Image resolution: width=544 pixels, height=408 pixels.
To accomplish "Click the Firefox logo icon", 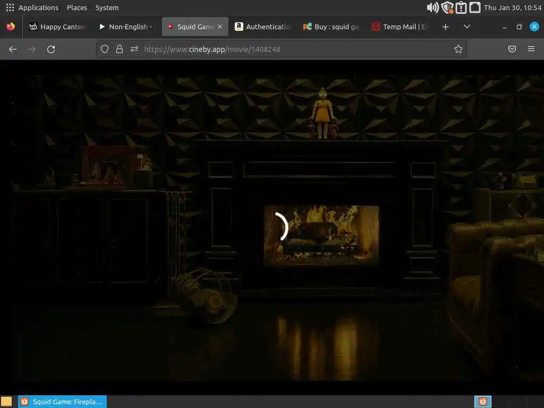I will (11, 27).
